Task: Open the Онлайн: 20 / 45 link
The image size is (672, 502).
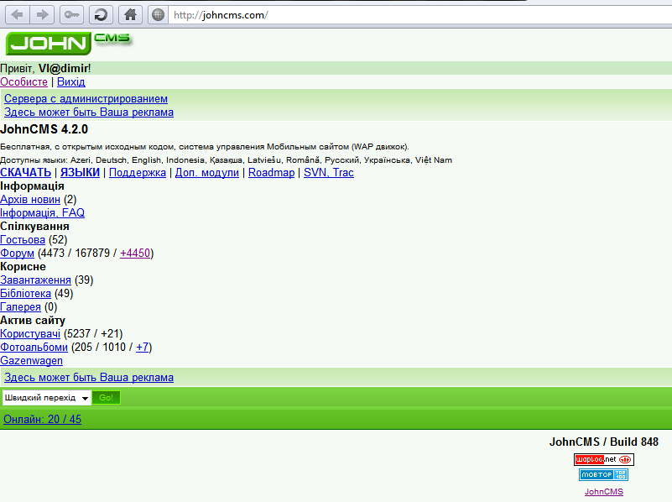Action: 43,419
